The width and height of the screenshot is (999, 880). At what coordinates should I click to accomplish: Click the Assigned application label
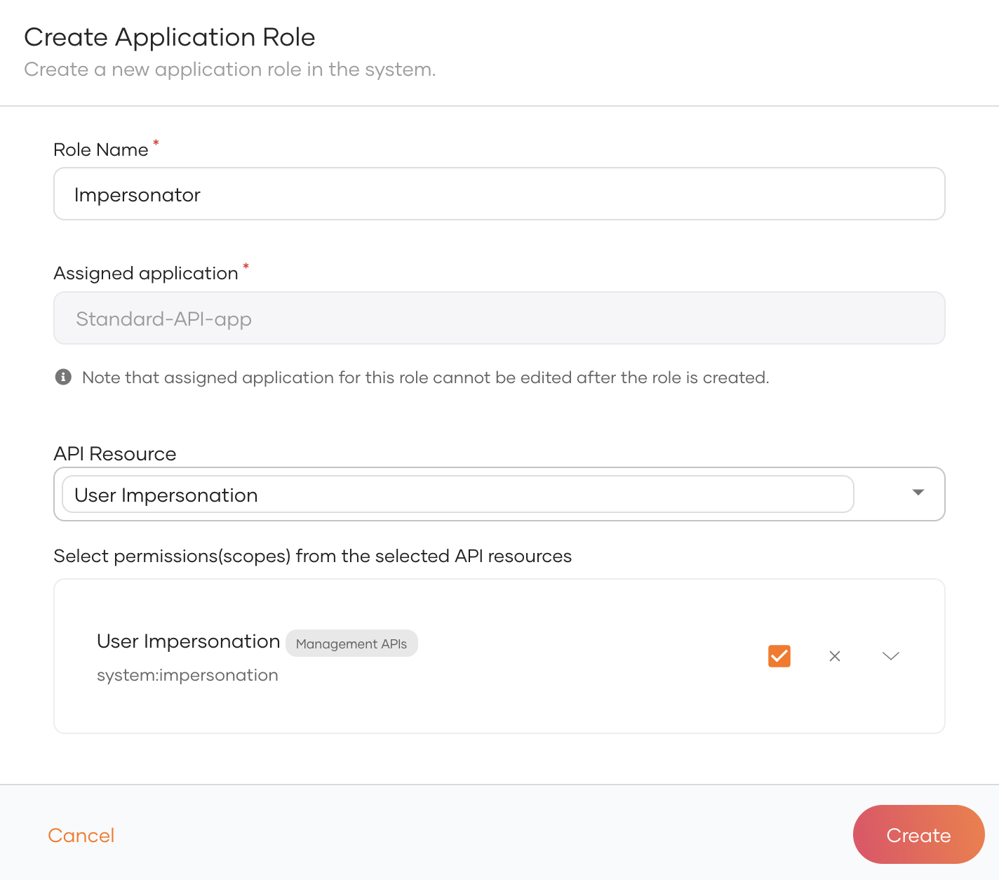pyautogui.click(x=146, y=273)
